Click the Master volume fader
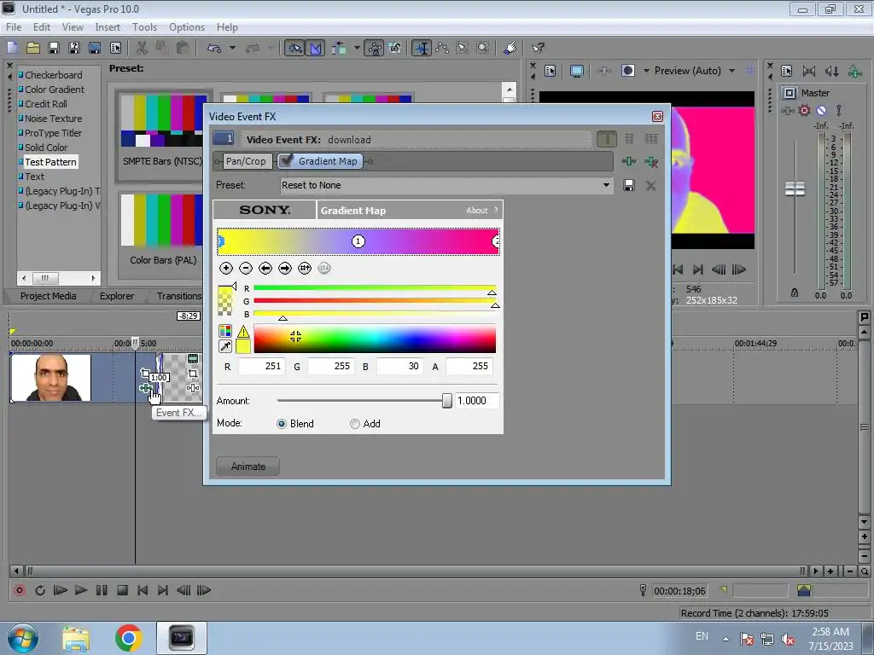The height and width of the screenshot is (655, 874). pos(795,188)
